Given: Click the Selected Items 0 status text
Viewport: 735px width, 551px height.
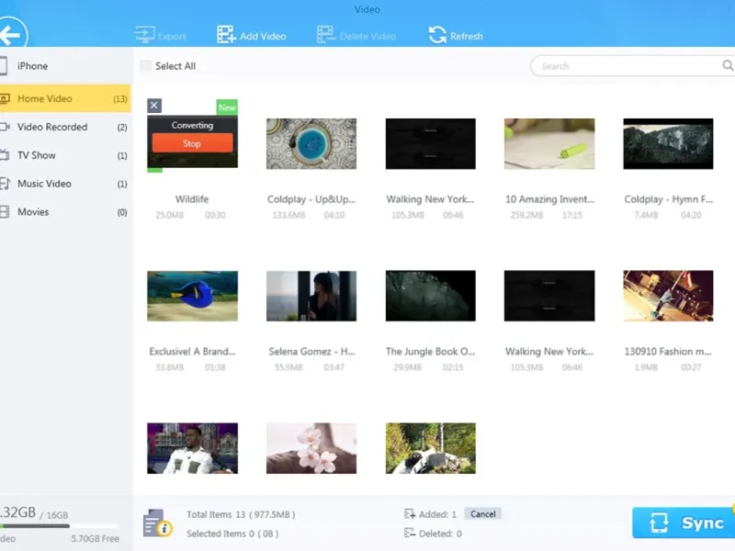Looking at the screenshot, I should 232,534.
